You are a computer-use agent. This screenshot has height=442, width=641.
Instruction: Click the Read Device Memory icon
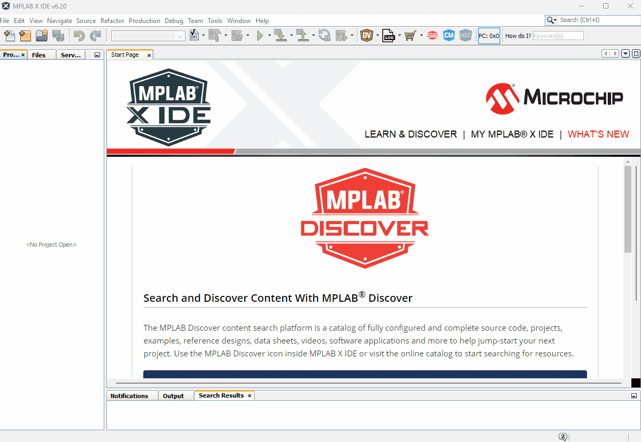303,36
